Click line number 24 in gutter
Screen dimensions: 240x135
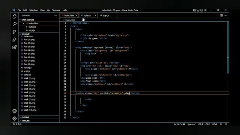65,93
